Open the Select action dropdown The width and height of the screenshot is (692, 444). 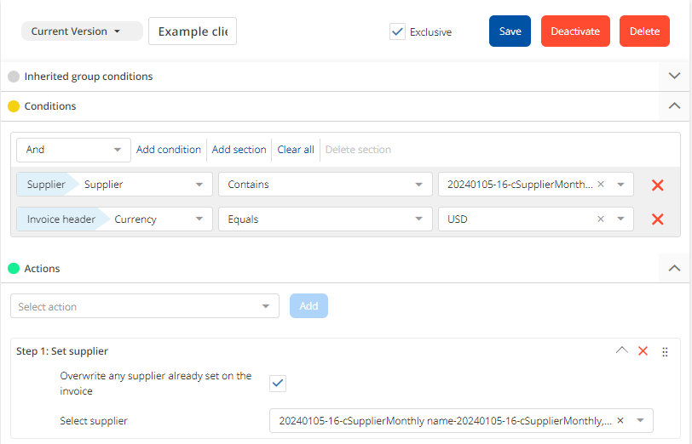coord(144,306)
